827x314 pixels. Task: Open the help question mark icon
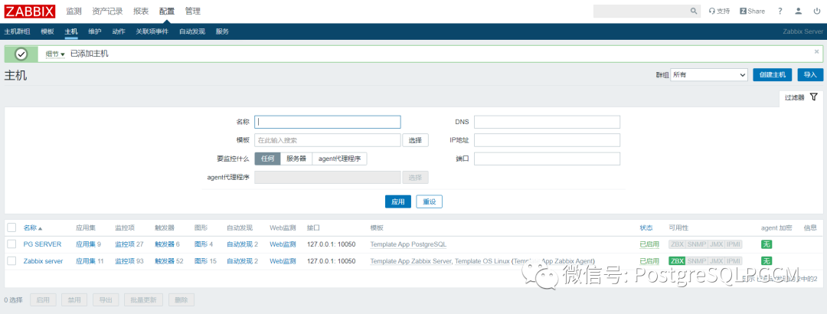(x=780, y=11)
